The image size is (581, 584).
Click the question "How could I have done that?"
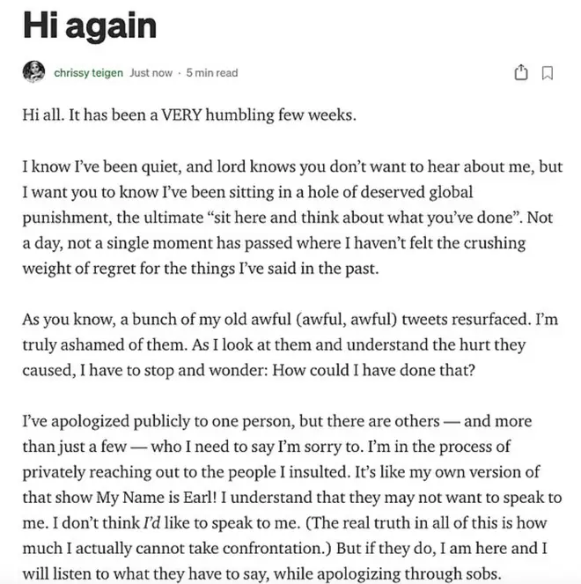(x=373, y=370)
